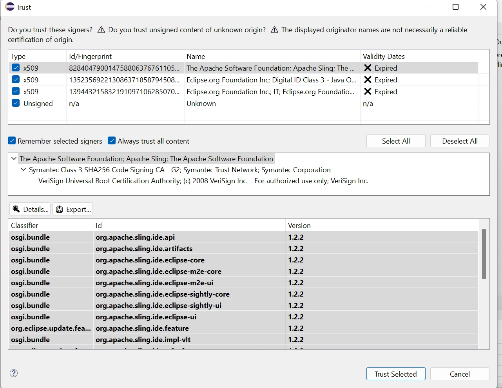The height and width of the screenshot is (388, 502).
Task: Select VeriSign Universal Root Certification Authority entry
Action: point(203,181)
